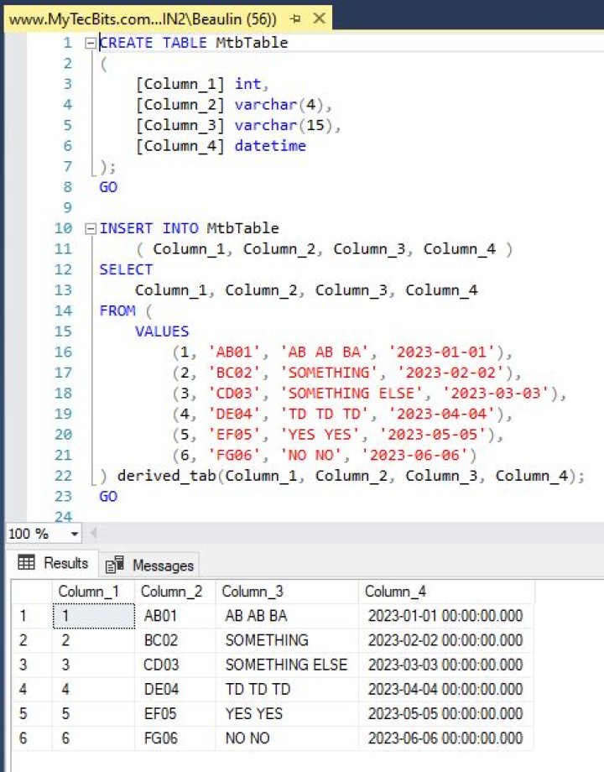The image size is (604, 772).
Task: Click the GO statement on line 8
Action: [108, 187]
